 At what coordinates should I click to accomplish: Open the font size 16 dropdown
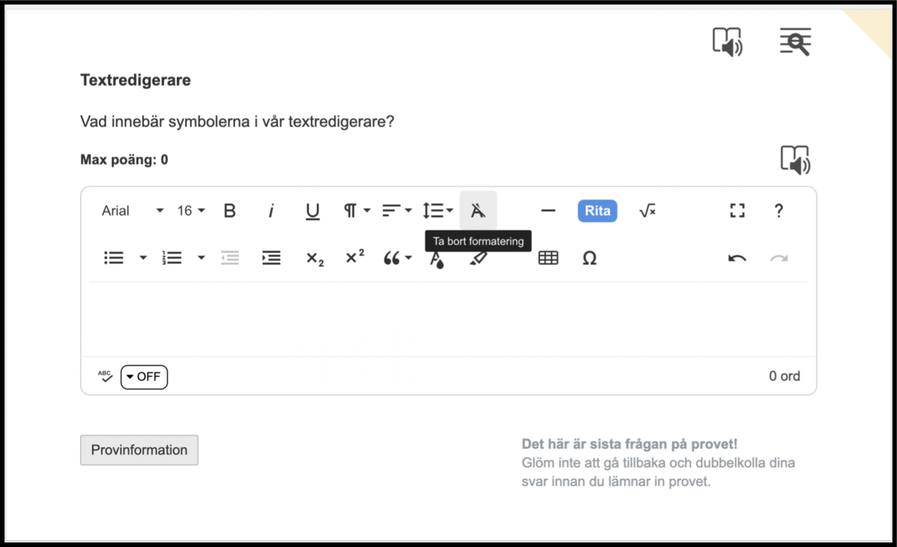pyautogui.click(x=191, y=211)
